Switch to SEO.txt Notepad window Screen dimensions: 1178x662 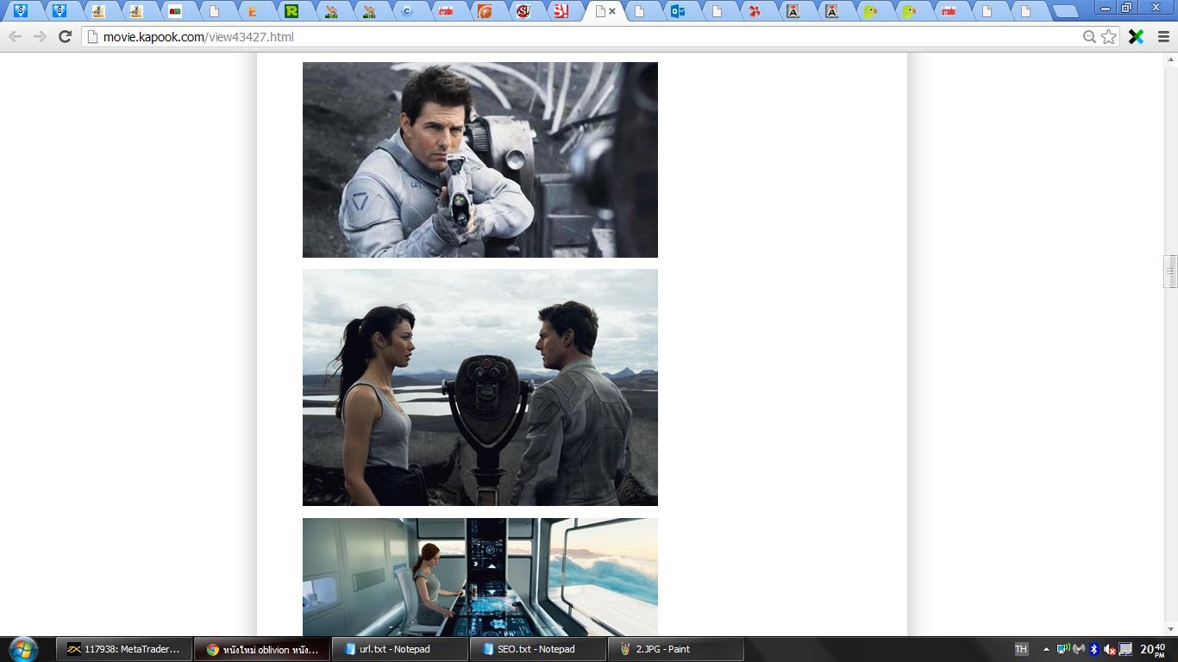537,649
